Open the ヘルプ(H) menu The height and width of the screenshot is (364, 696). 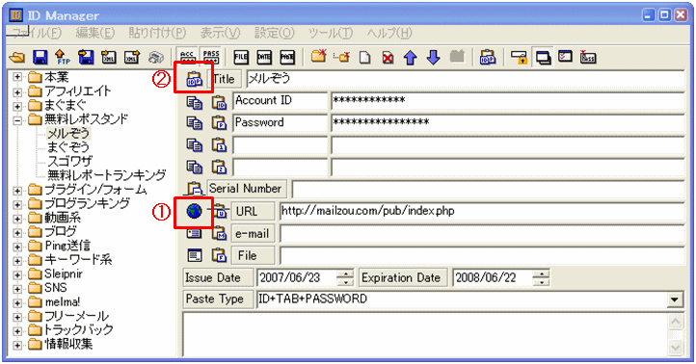[389, 33]
